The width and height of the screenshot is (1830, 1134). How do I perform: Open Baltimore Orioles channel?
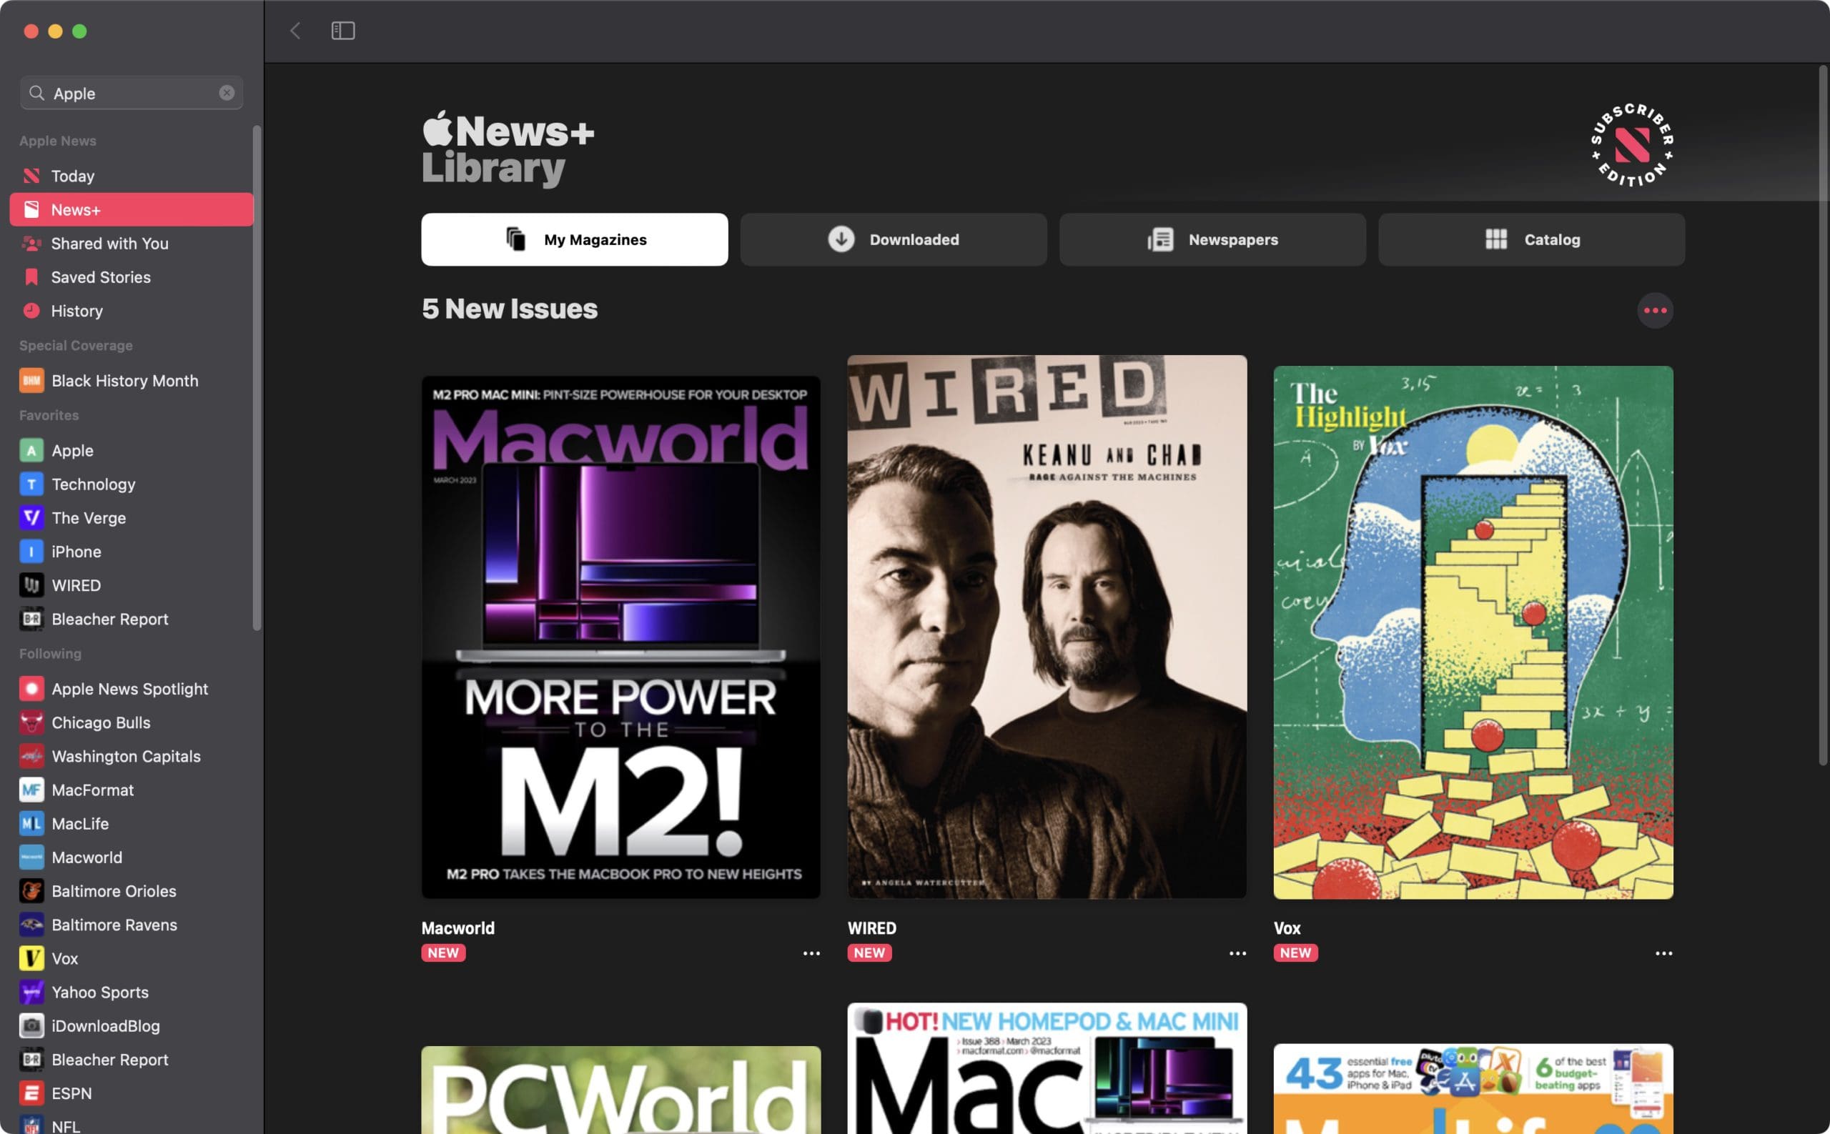pos(132,891)
